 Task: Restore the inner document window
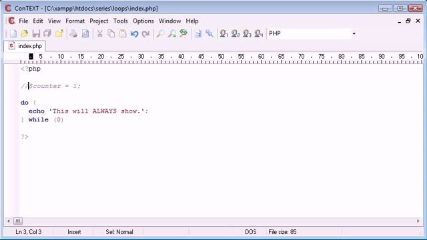click(408, 21)
